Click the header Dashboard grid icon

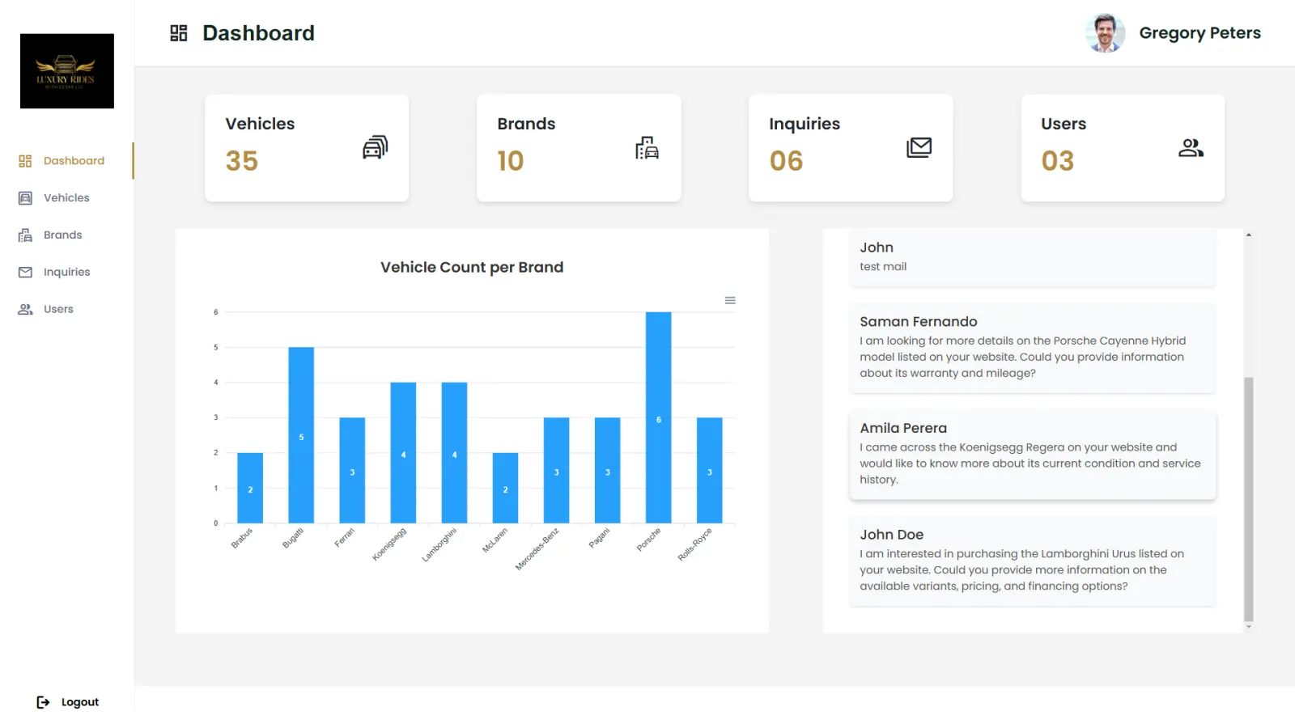point(179,33)
